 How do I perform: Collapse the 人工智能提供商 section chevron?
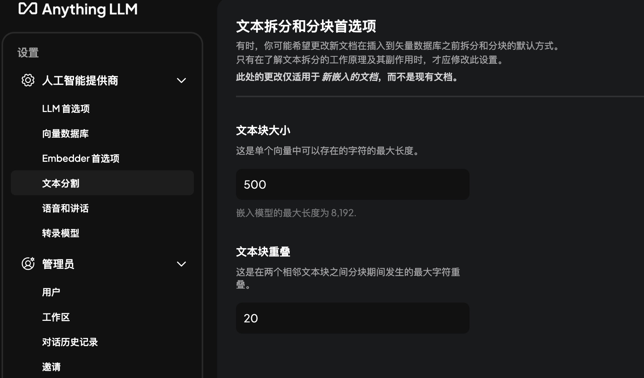pyautogui.click(x=181, y=80)
